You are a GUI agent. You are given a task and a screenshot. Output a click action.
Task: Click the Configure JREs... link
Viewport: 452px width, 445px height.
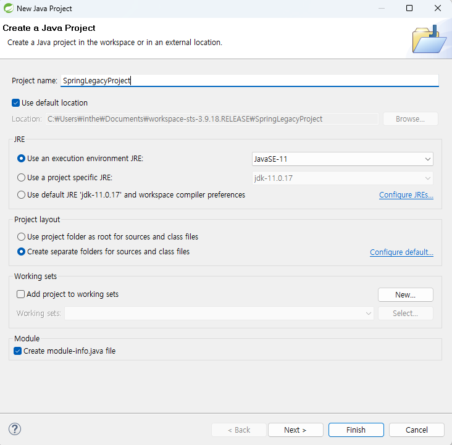[x=406, y=195]
